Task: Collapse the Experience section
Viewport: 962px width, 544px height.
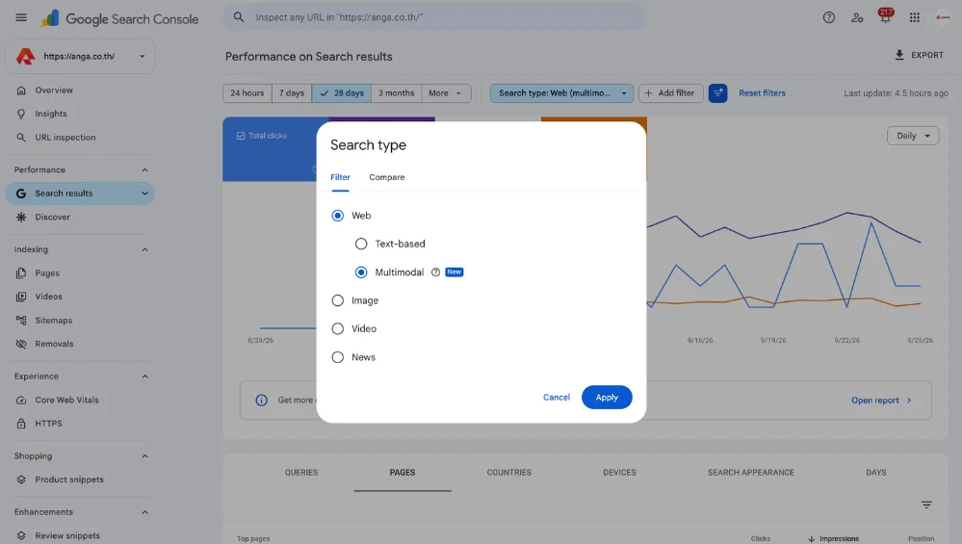Action: coord(144,376)
